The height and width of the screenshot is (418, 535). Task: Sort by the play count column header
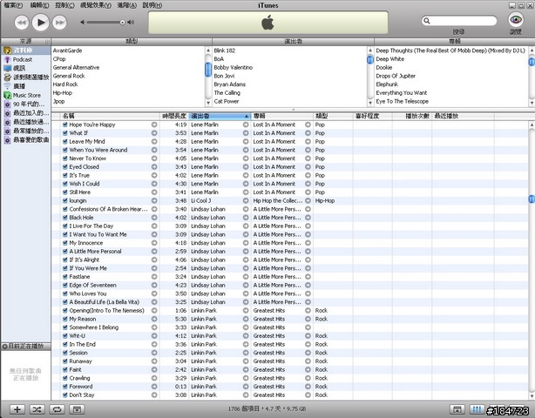(x=412, y=117)
